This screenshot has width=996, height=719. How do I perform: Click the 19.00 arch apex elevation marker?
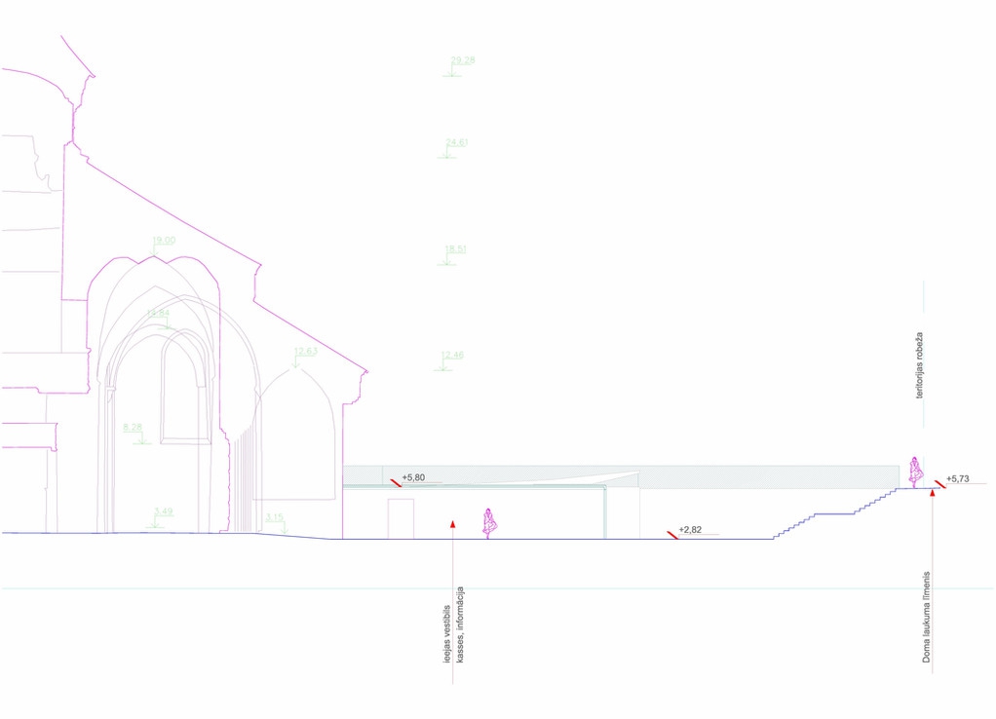click(164, 241)
